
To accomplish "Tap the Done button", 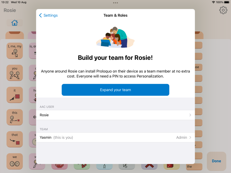I will pos(216,161).
